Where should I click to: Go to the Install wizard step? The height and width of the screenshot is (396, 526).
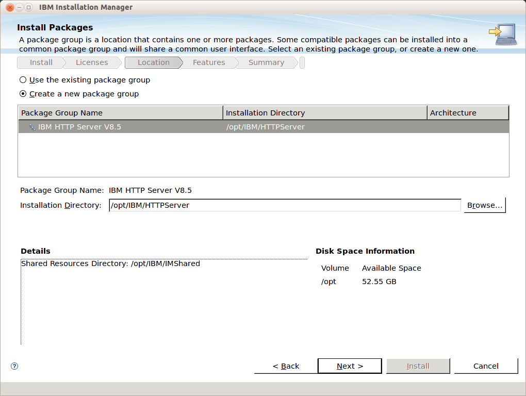(x=41, y=62)
